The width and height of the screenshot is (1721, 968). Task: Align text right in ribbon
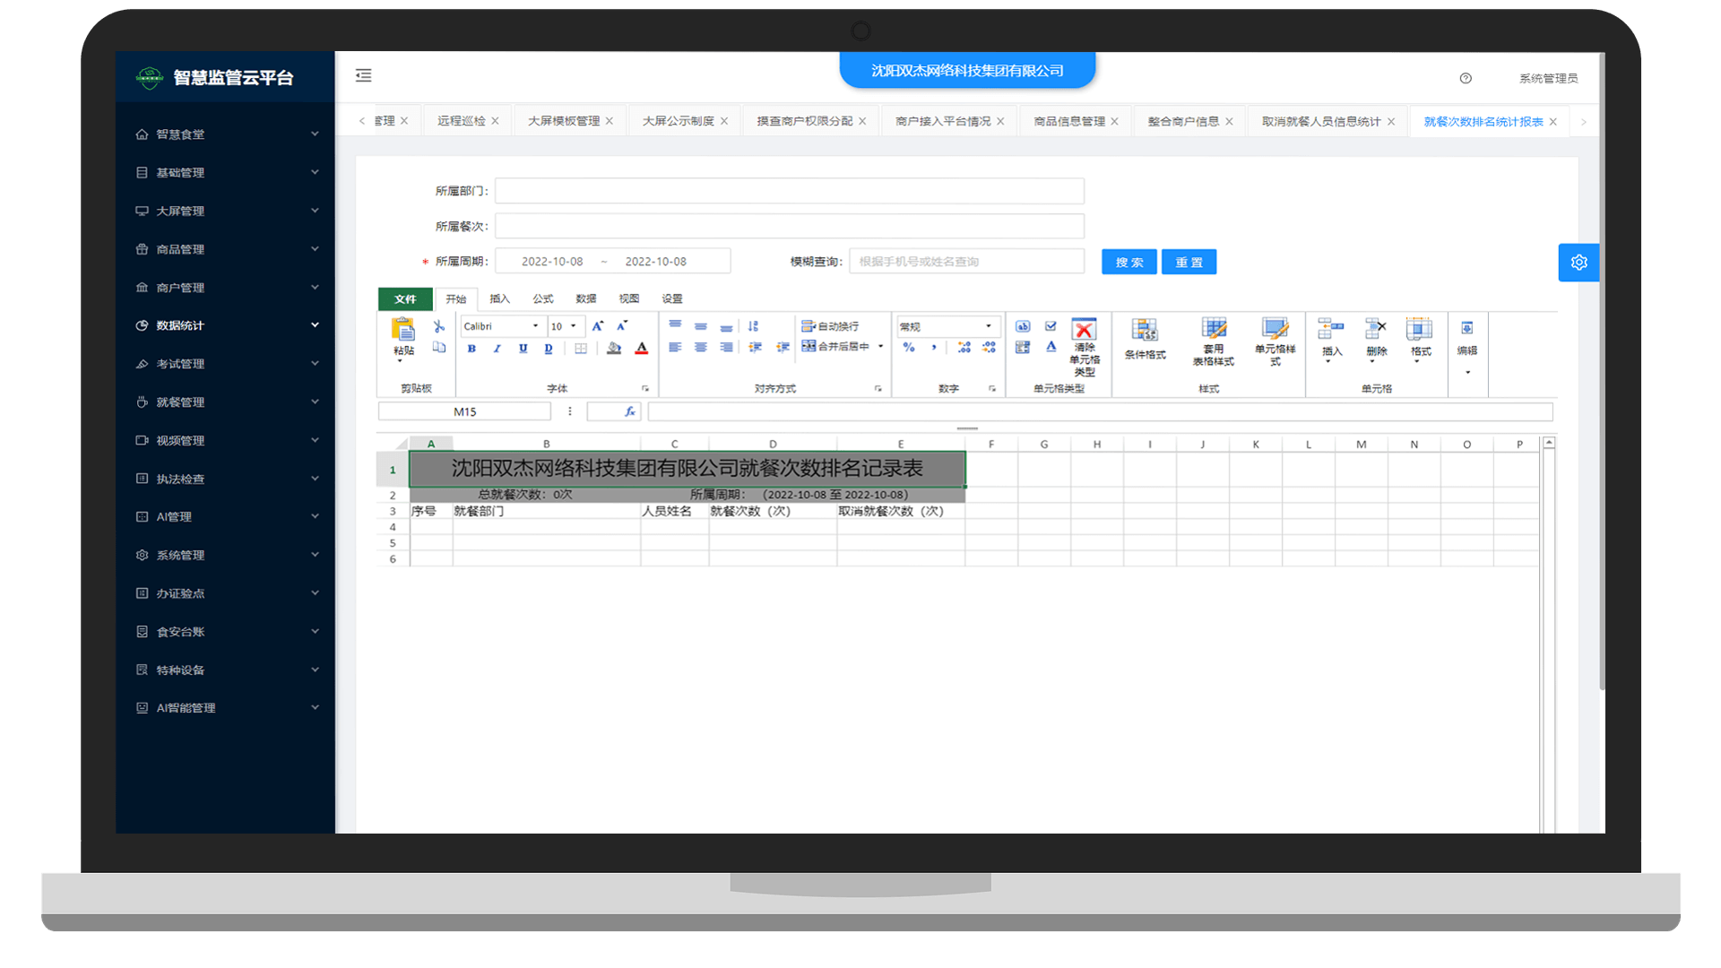tap(727, 348)
